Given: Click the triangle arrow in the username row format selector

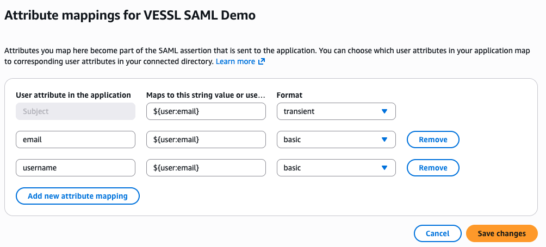Looking at the screenshot, I should (384, 168).
